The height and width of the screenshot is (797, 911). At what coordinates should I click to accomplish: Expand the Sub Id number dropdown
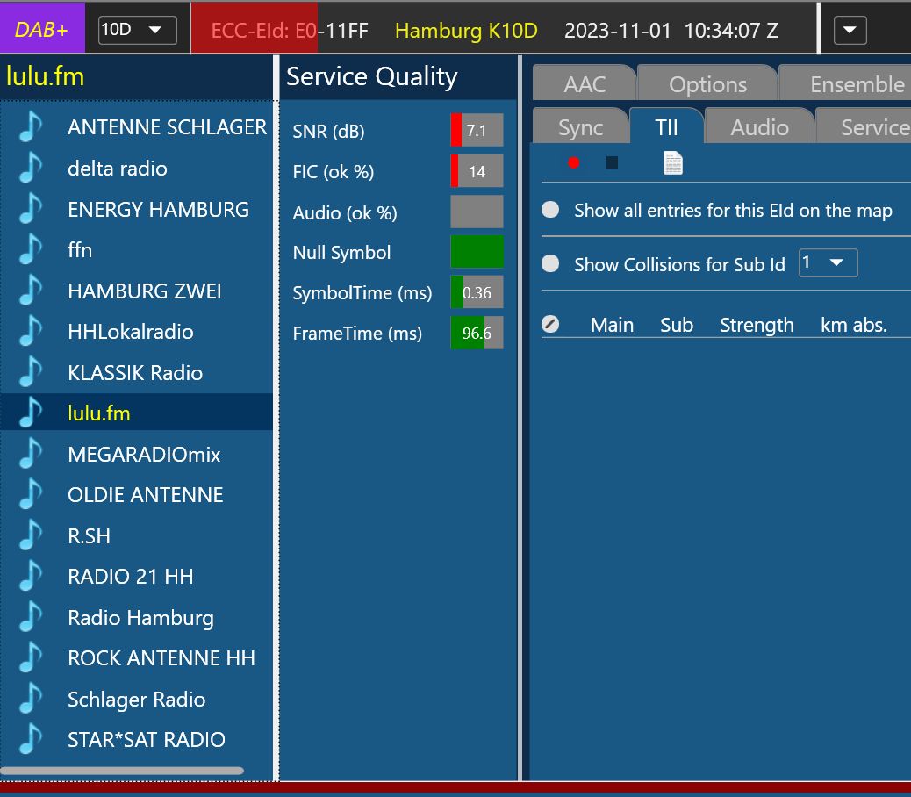click(828, 263)
